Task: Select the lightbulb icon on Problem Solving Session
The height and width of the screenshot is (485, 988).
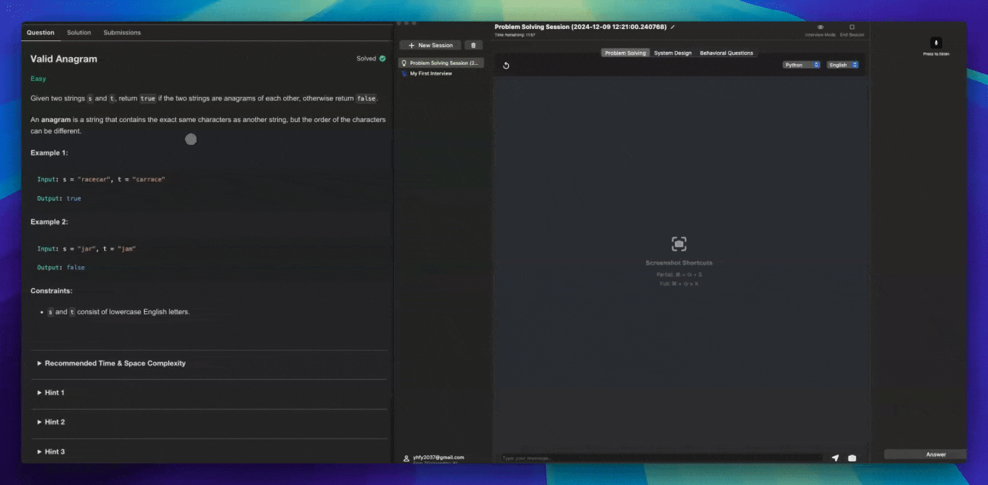Action: click(402, 62)
